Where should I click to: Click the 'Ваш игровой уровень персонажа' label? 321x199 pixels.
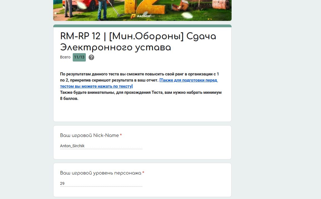101,173
